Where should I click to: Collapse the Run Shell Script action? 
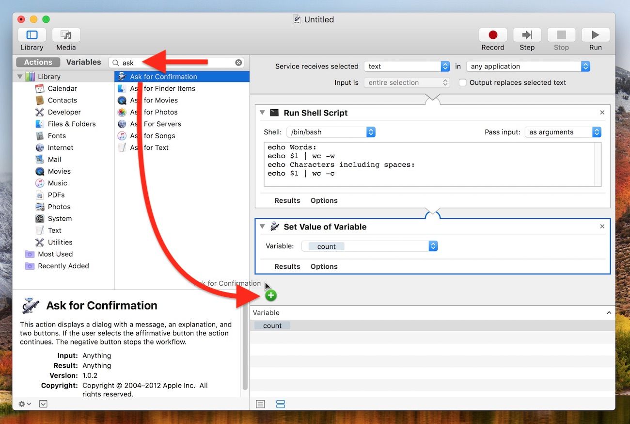[262, 113]
